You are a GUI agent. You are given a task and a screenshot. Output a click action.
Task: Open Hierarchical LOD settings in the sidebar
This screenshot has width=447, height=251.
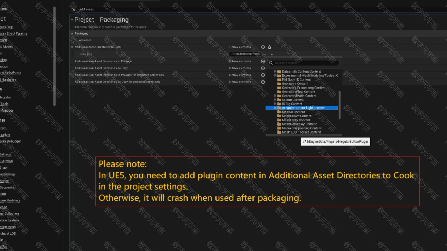(8, 234)
